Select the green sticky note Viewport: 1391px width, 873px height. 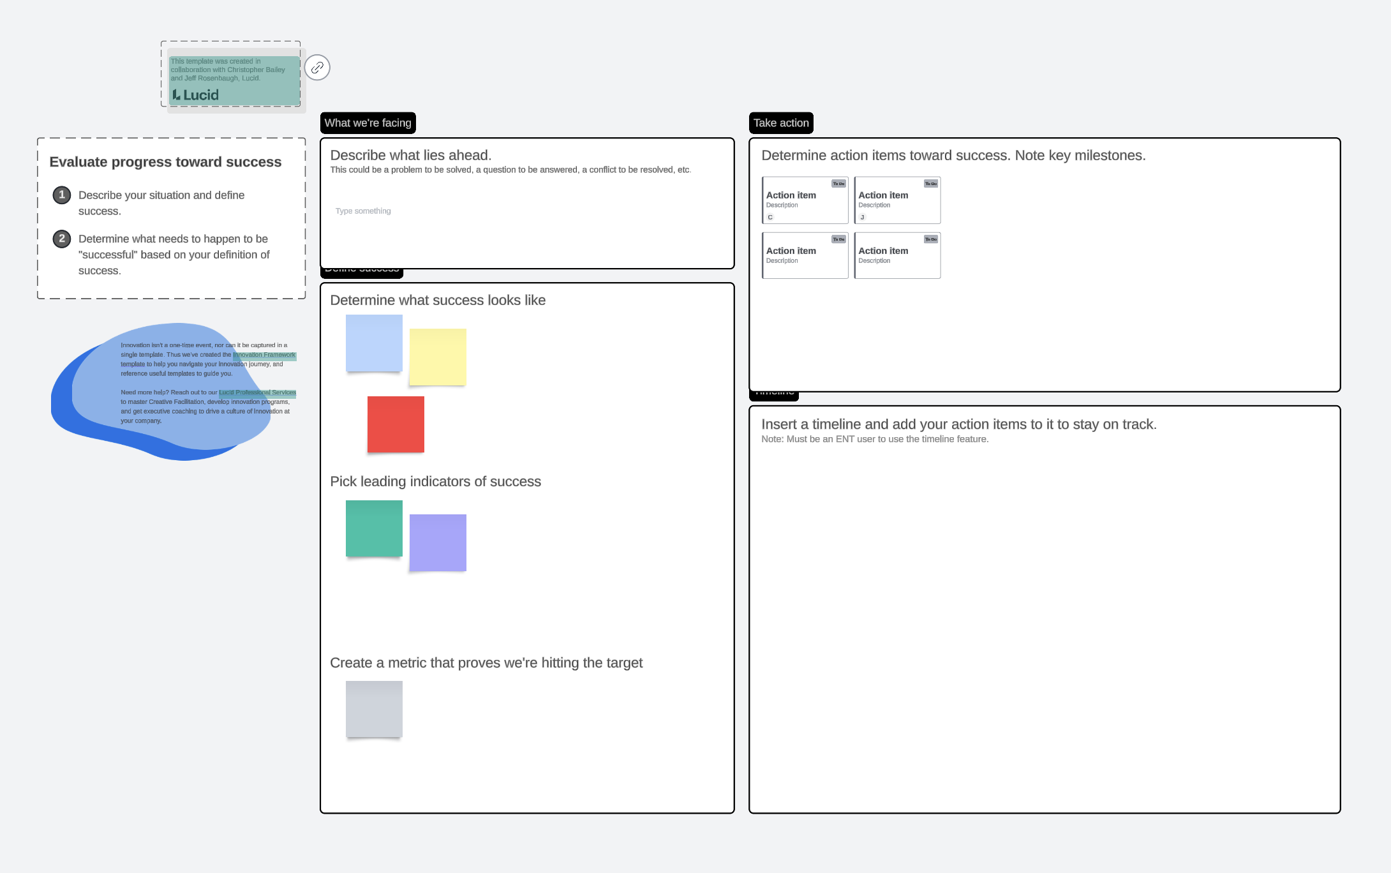(x=374, y=528)
